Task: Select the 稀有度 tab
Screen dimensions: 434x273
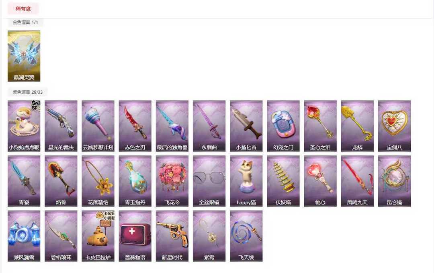Action: (23, 8)
